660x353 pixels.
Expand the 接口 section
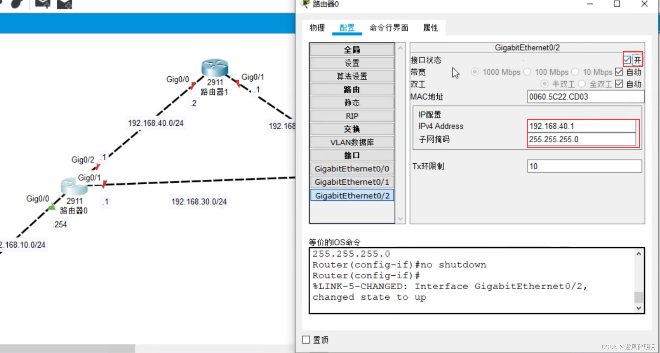[352, 155]
